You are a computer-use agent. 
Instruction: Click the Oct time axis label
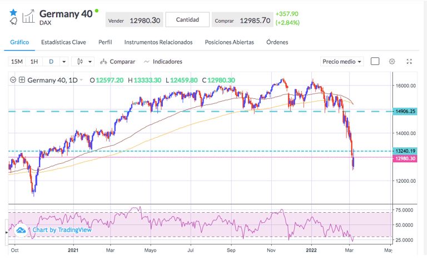click(x=15, y=250)
